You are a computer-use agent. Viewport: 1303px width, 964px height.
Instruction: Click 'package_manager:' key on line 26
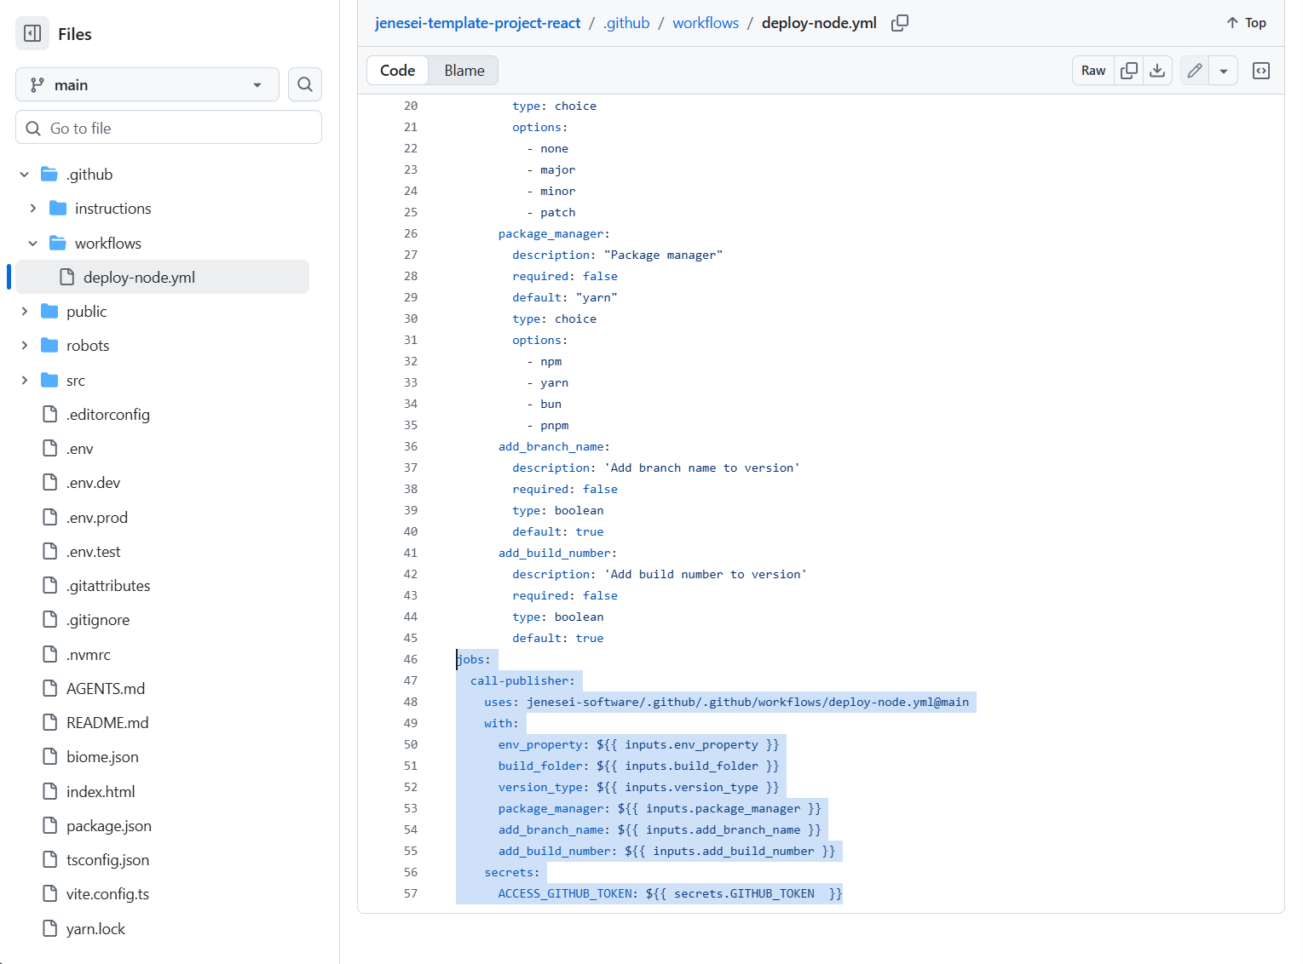pyautogui.click(x=554, y=233)
